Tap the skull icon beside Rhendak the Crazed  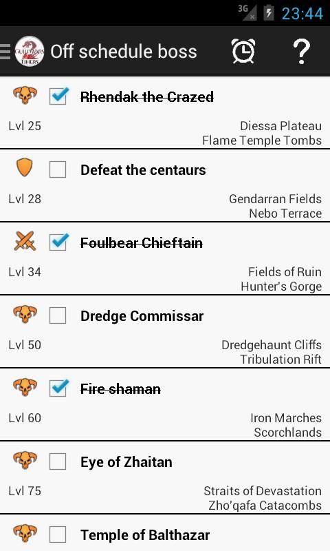point(25,95)
